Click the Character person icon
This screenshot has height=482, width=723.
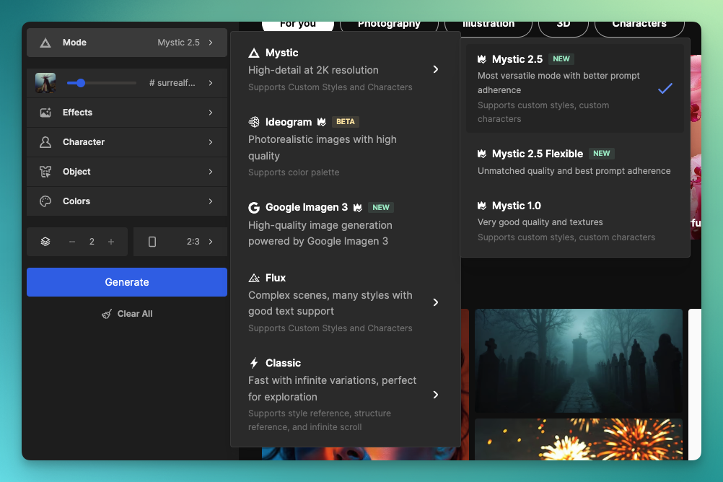(x=45, y=142)
